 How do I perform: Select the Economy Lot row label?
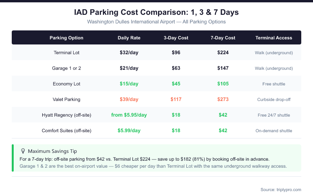pos(67,84)
